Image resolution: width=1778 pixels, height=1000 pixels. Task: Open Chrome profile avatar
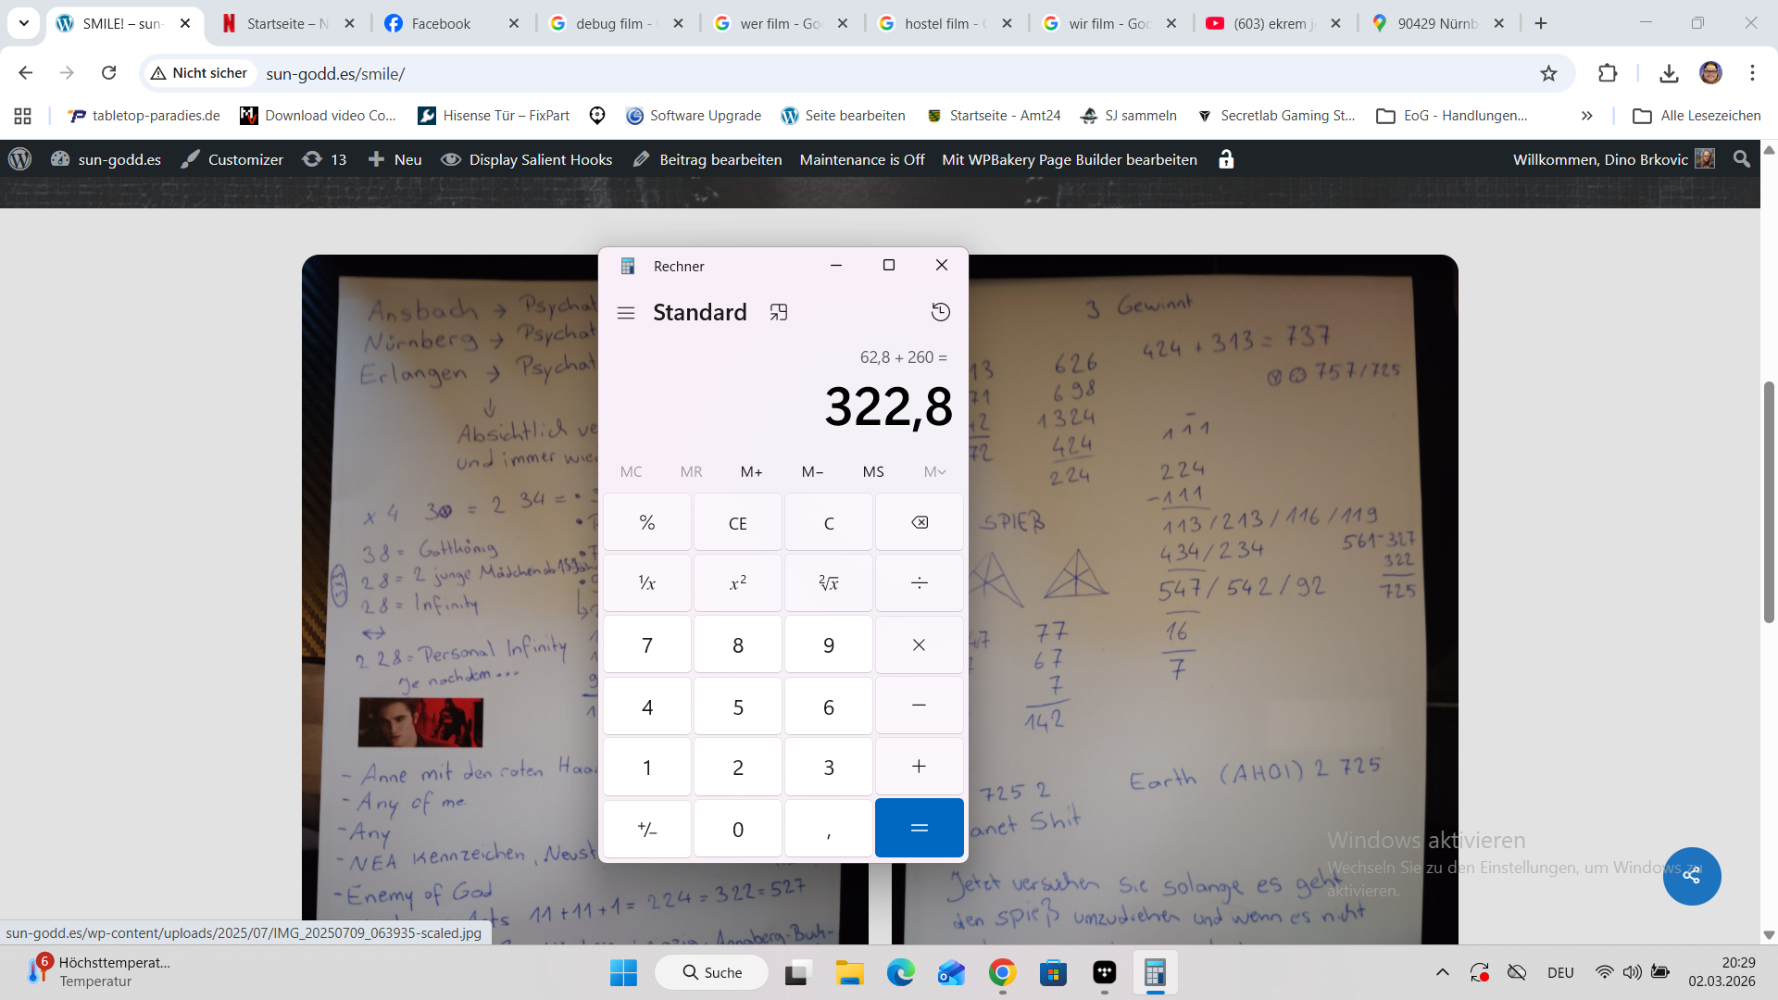click(1710, 73)
